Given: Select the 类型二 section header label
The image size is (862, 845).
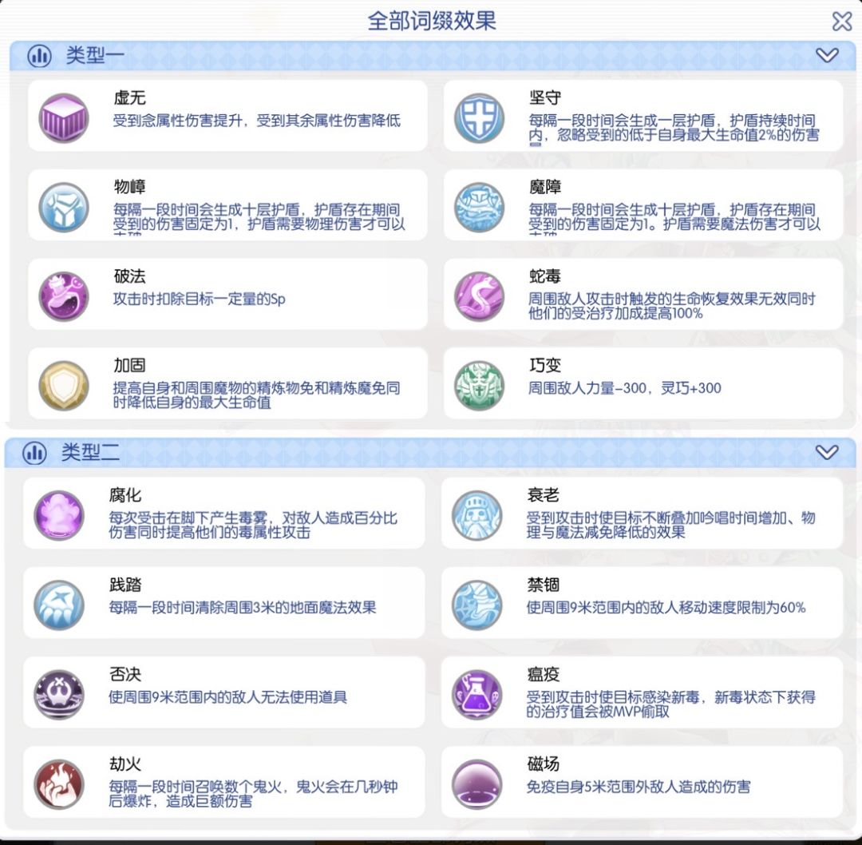Looking at the screenshot, I should click(90, 452).
